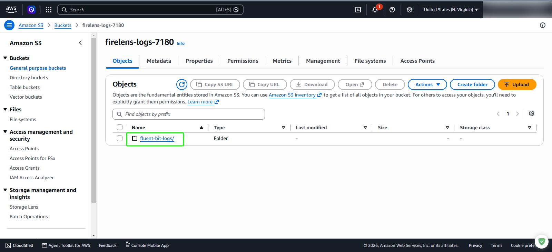
Task: Click the folder icon beside fluent-bit-logs/
Action: click(x=135, y=138)
